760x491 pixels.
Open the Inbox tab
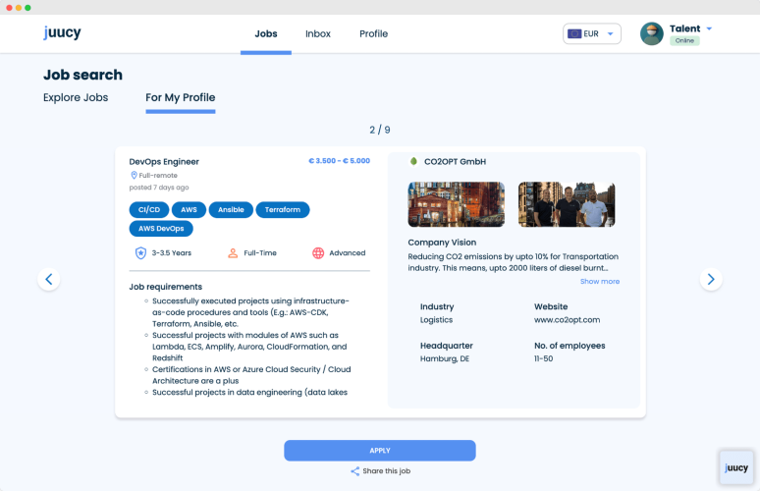318,34
